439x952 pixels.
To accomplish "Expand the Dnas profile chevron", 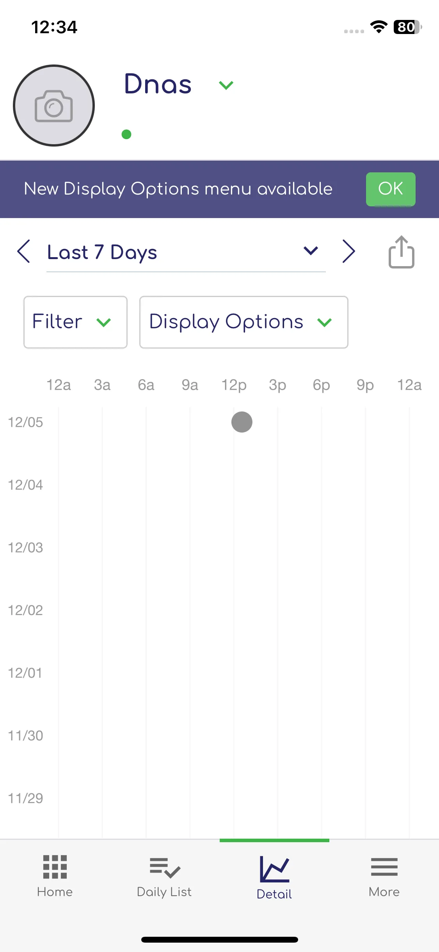I will point(226,85).
